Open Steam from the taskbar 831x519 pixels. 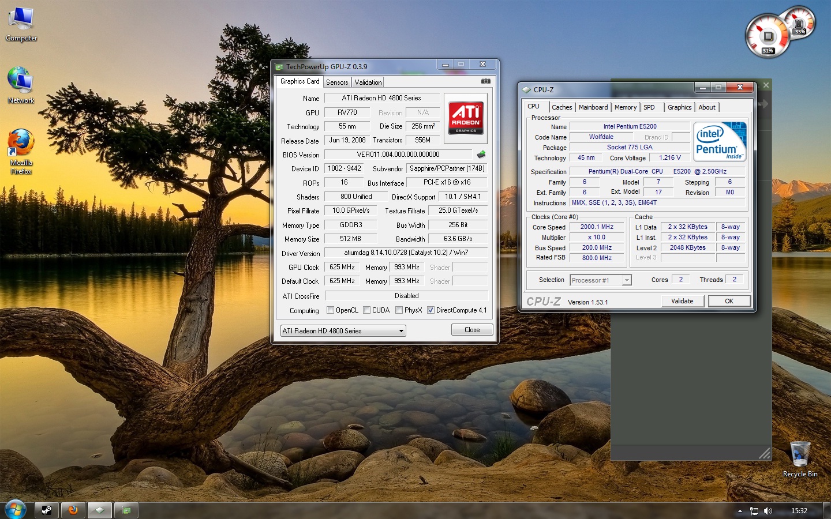click(x=46, y=510)
